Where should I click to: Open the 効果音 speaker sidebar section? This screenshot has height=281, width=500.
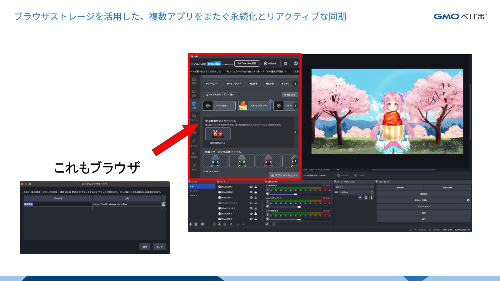pos(194,154)
